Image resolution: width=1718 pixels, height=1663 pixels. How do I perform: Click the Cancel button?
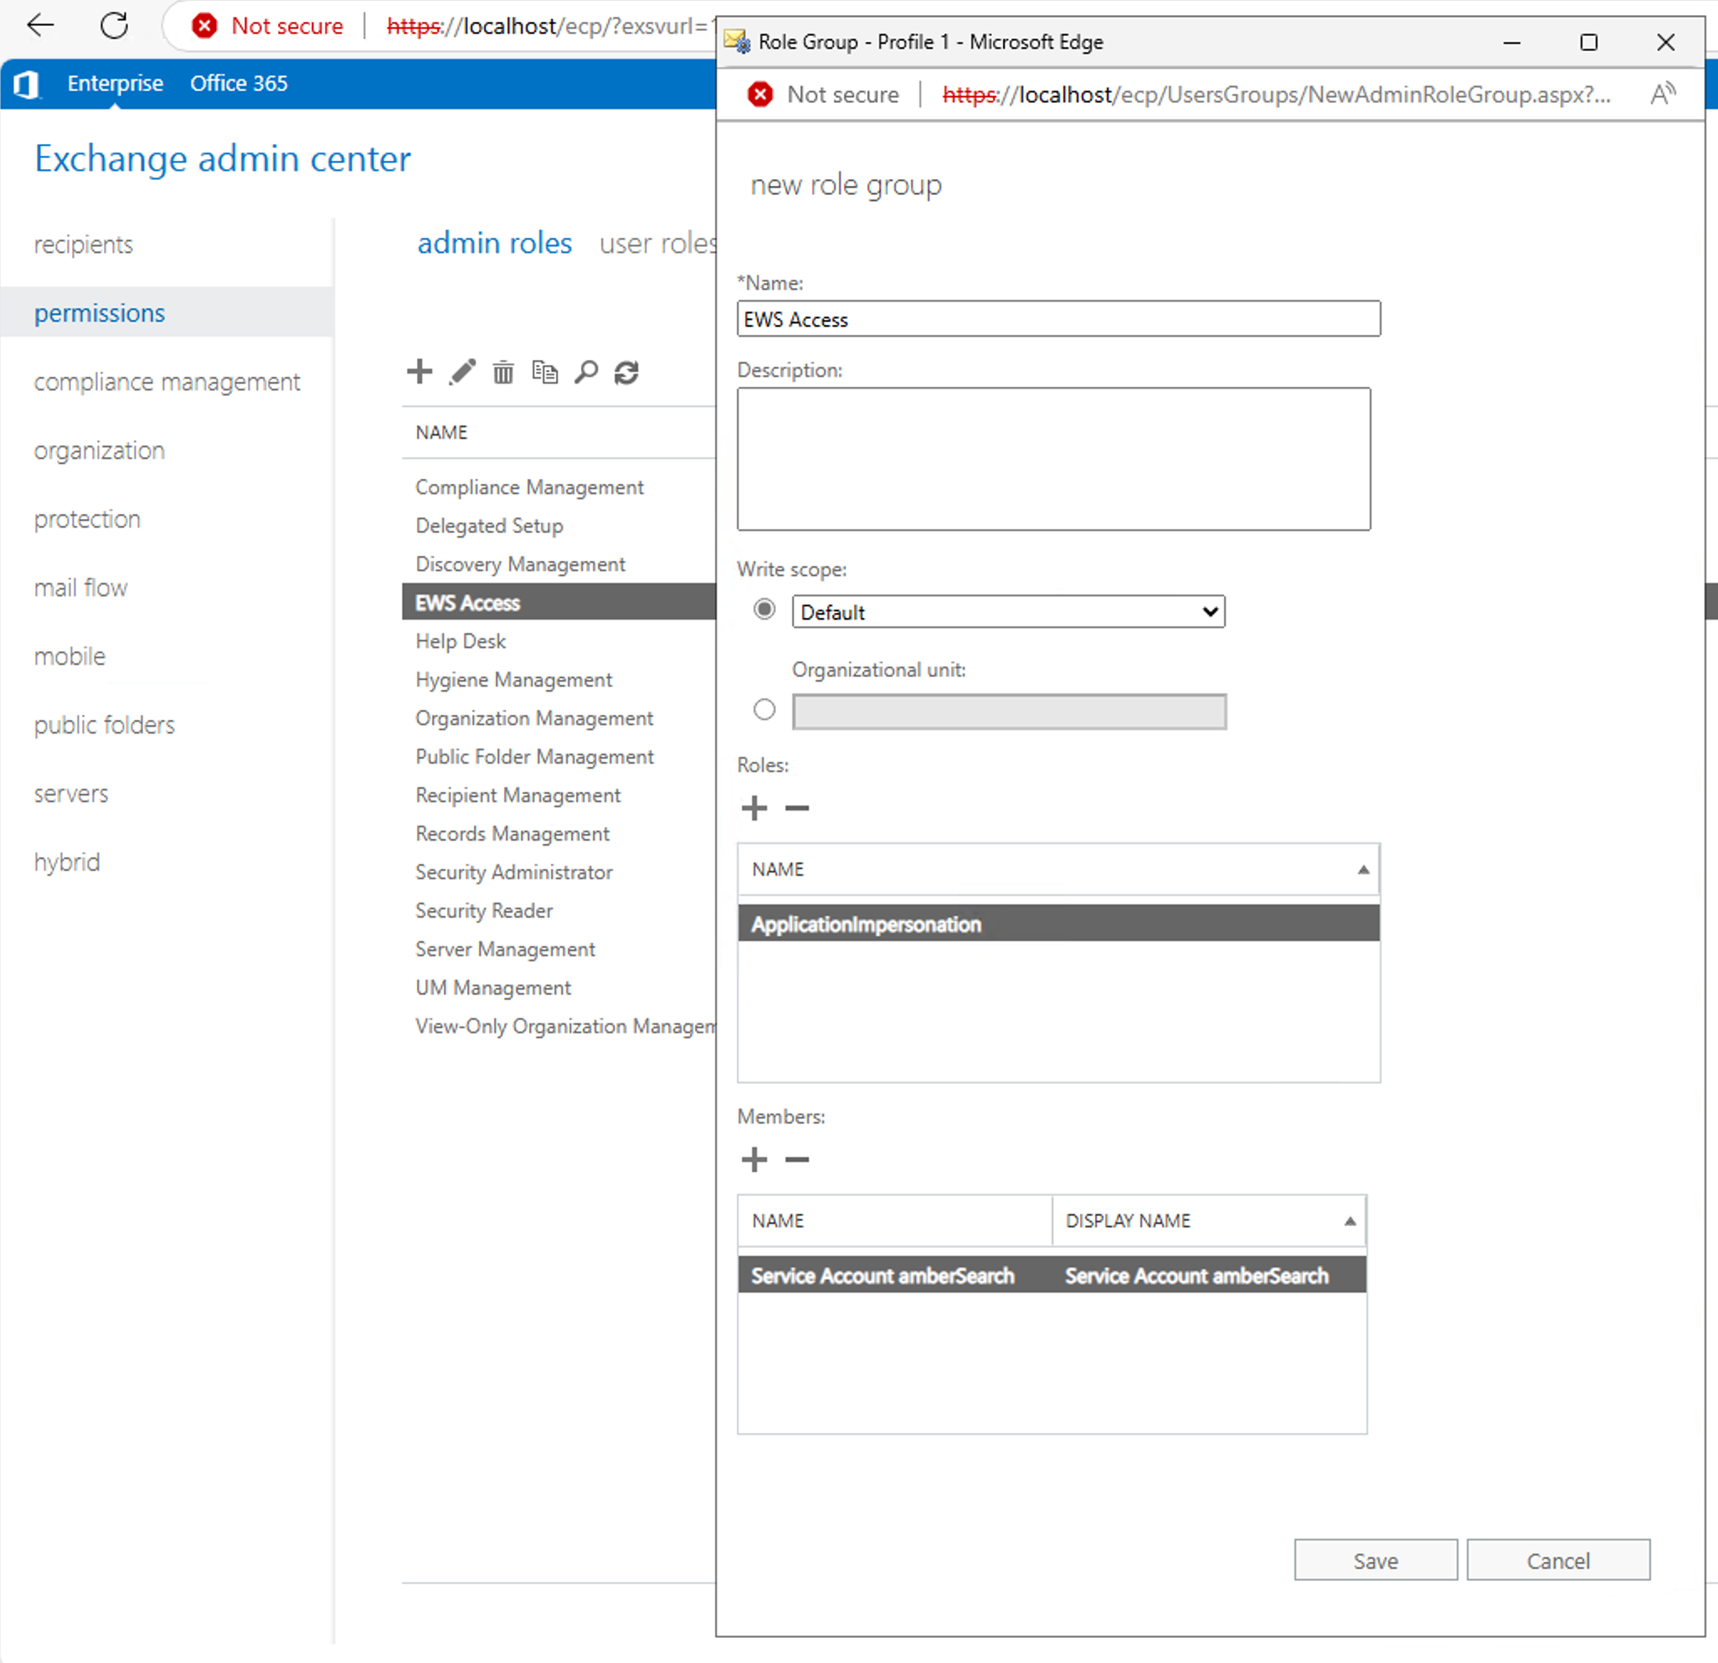click(1557, 1561)
